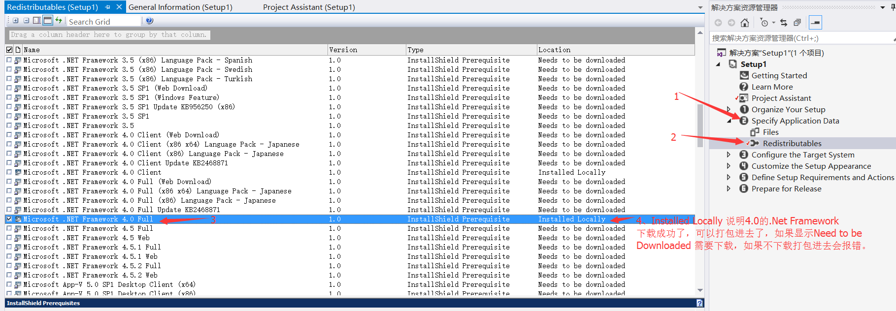Check .NET Framework 4.5 Full checkbox
The height and width of the screenshot is (311, 896).
tap(9, 228)
